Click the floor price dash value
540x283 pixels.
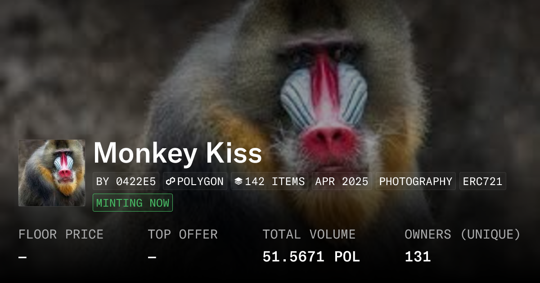pyautogui.click(x=22, y=257)
